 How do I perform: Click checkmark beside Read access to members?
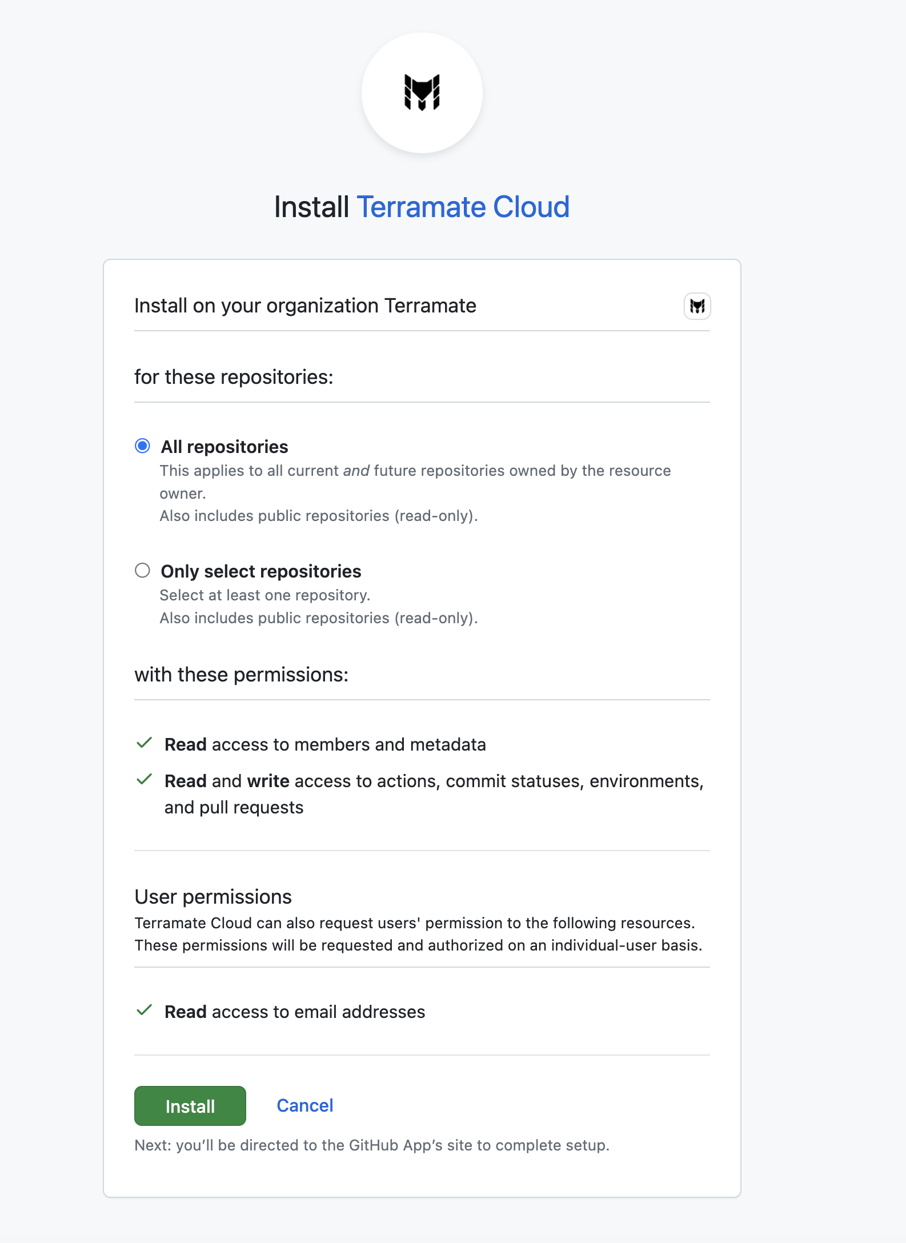pyautogui.click(x=145, y=743)
